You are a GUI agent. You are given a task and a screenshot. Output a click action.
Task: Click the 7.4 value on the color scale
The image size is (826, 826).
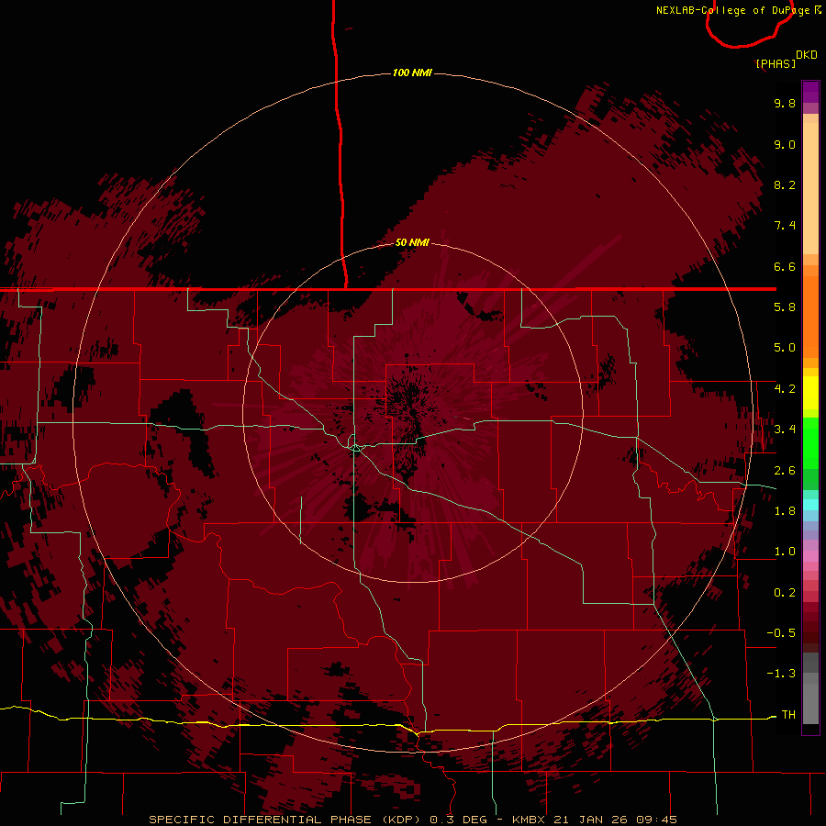[x=785, y=226]
